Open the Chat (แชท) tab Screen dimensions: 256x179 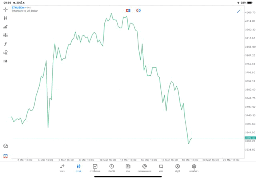coord(161,168)
